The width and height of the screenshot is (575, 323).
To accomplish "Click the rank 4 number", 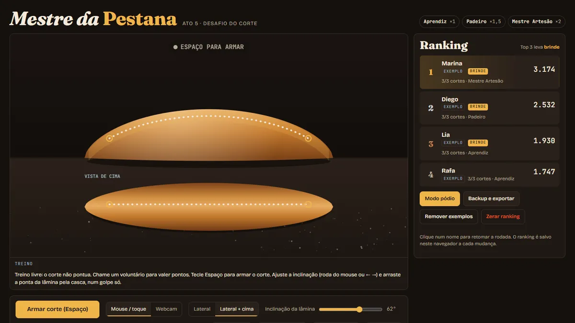I will pos(431,175).
